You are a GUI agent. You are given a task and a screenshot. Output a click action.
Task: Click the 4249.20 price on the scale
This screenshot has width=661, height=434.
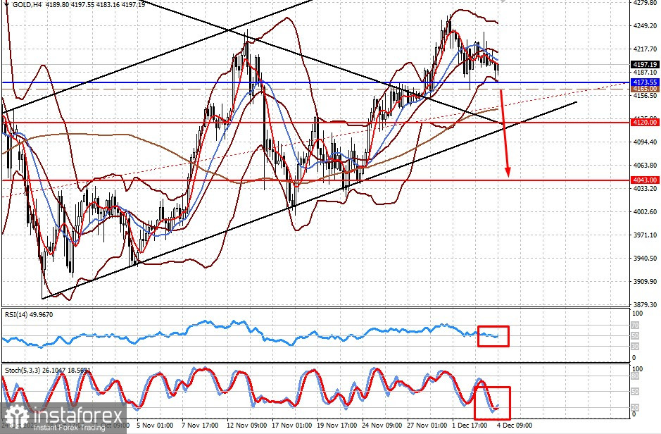coord(645,26)
